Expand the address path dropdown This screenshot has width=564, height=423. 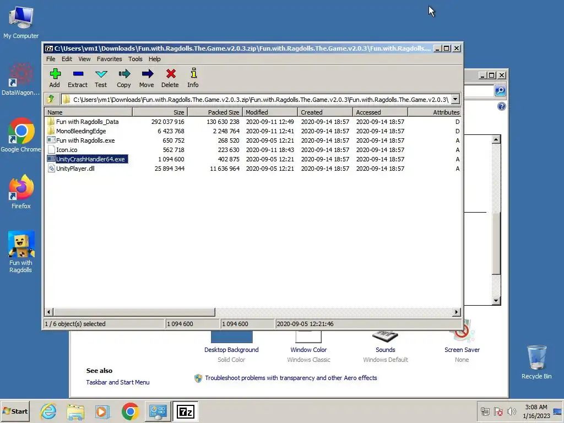[455, 99]
